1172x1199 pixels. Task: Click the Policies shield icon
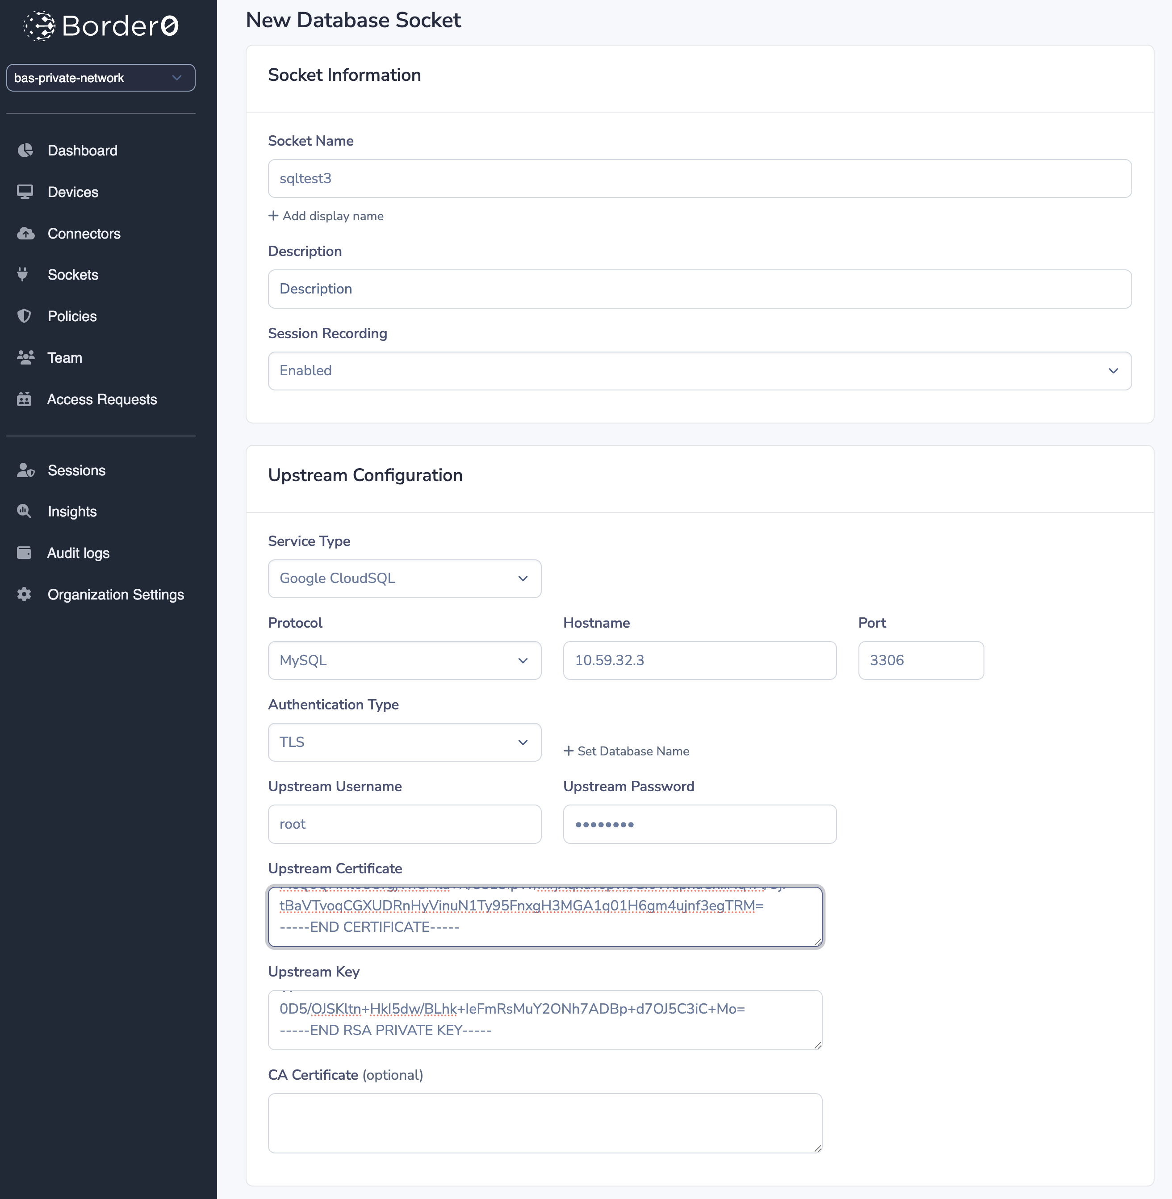[x=24, y=316]
